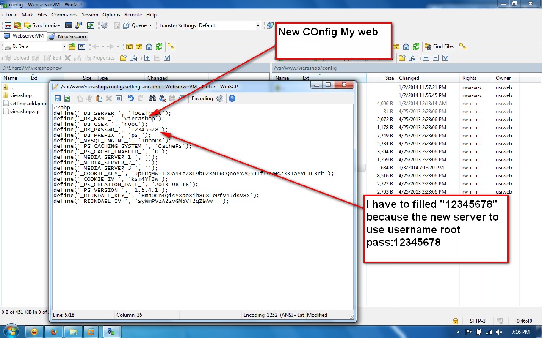Click Find Files in remote toolbar
Screen dimensions: 542x338
point(440,46)
